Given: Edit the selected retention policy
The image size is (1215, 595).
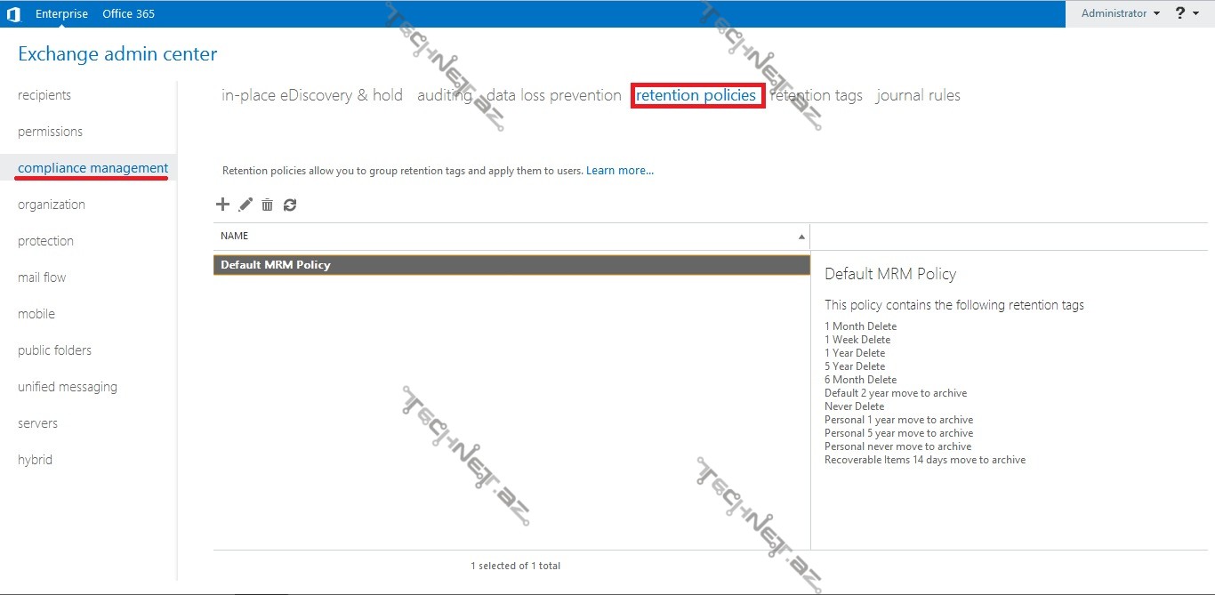Looking at the screenshot, I should click(245, 205).
